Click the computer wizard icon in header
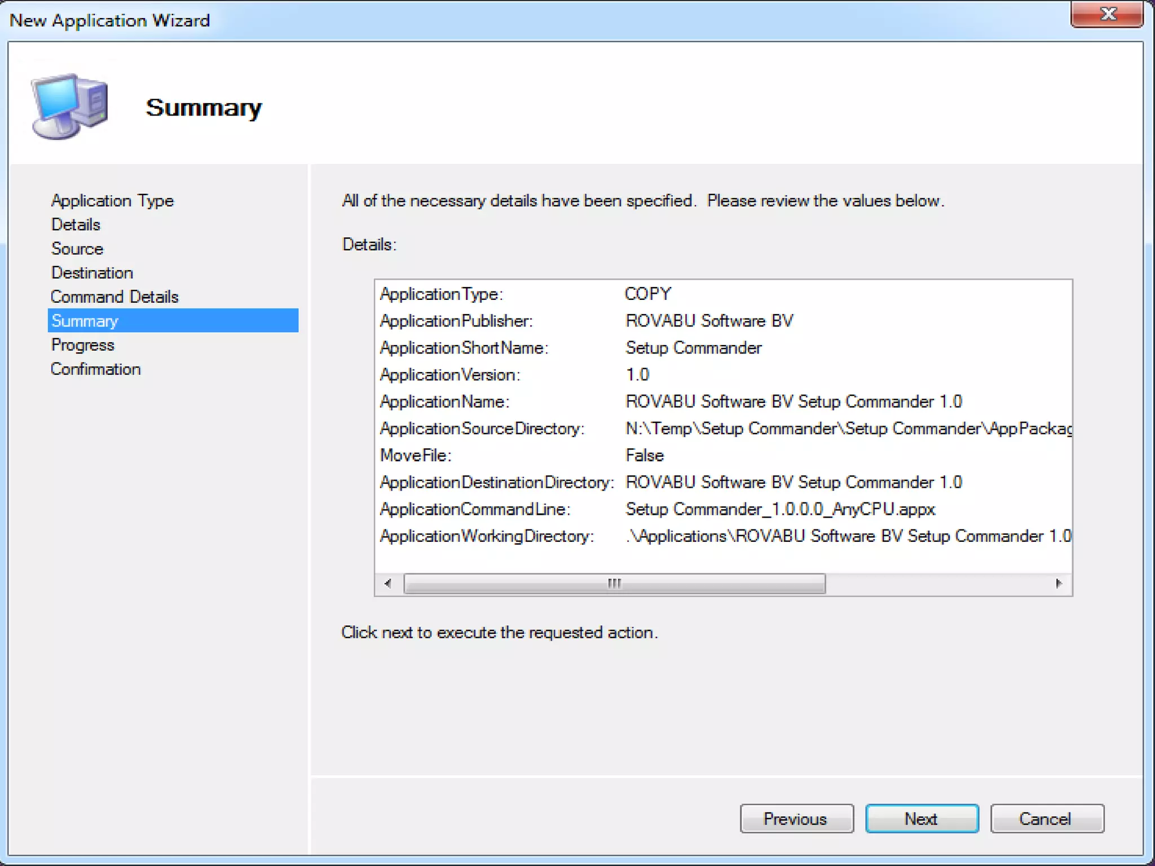This screenshot has height=866, width=1155. pos(70,106)
